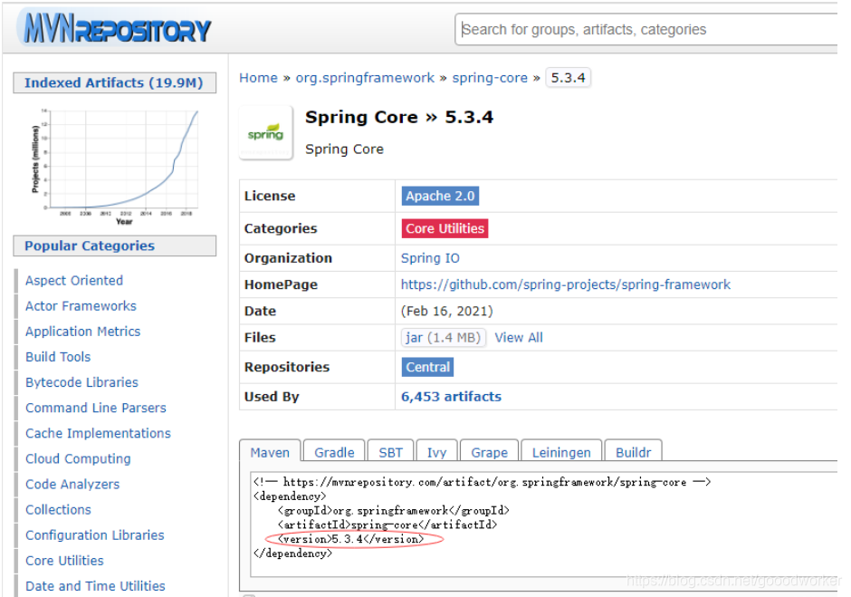Open Core Utilities in the sidebar list

click(64, 561)
